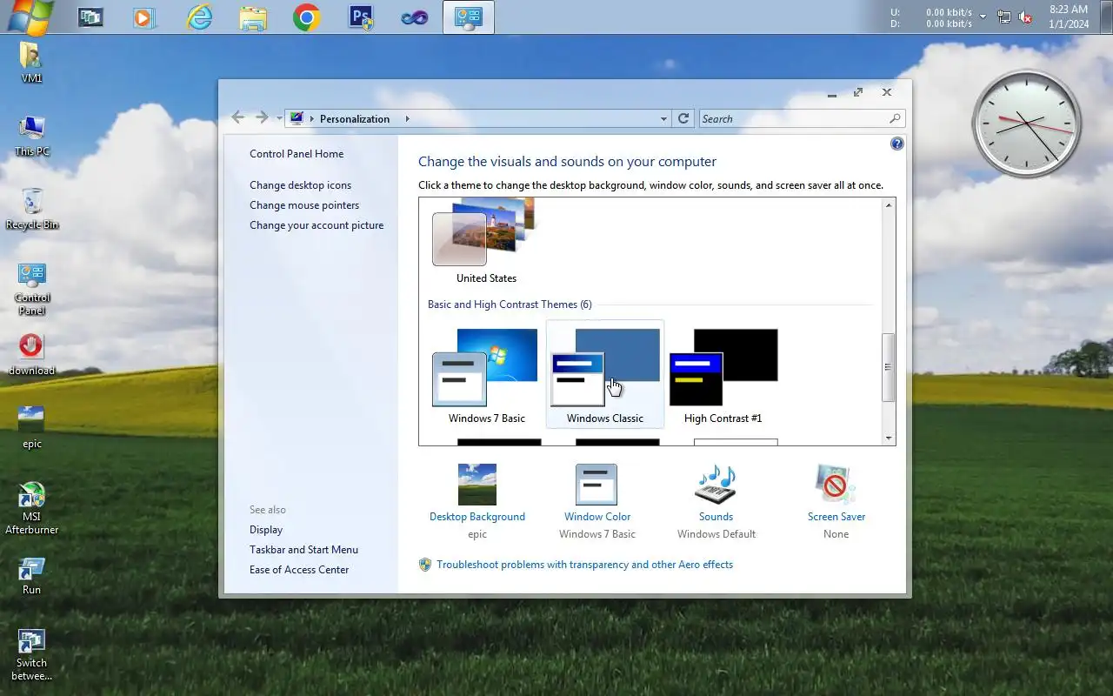Select the Windows Classic theme
Image resolution: width=1113 pixels, height=696 pixels.
(x=604, y=376)
